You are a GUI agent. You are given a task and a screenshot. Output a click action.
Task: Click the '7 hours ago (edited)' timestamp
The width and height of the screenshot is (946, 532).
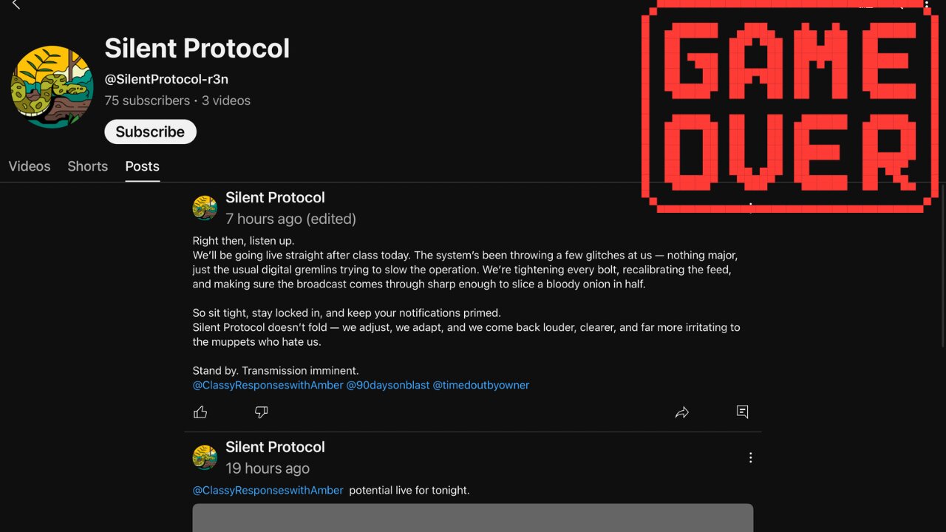[290, 219]
